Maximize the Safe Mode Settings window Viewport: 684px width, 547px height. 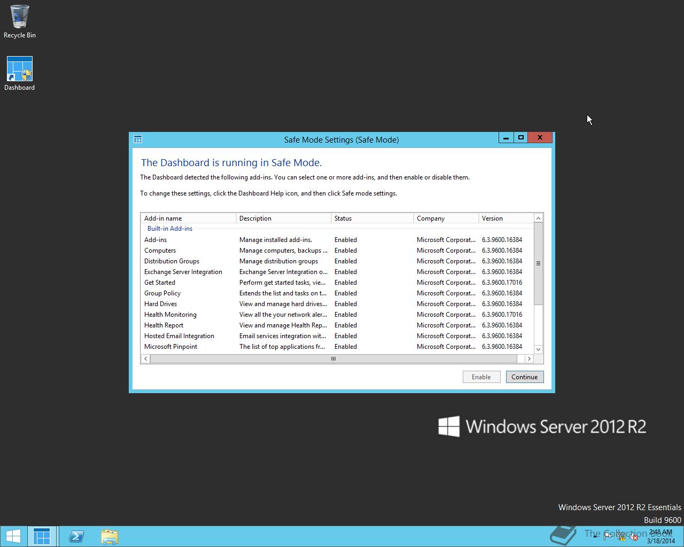click(520, 138)
